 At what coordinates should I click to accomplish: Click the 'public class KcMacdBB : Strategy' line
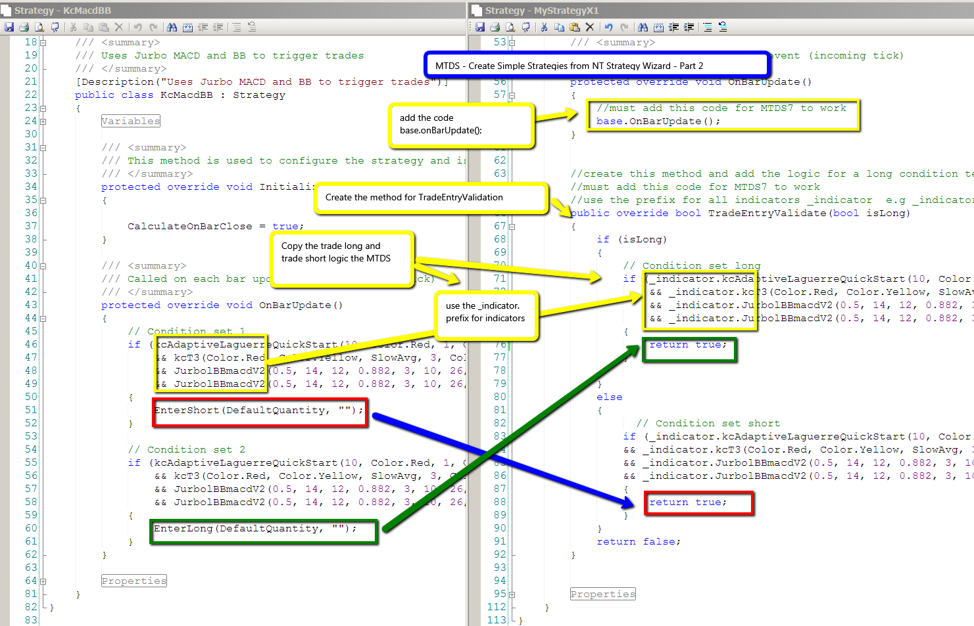[180, 95]
